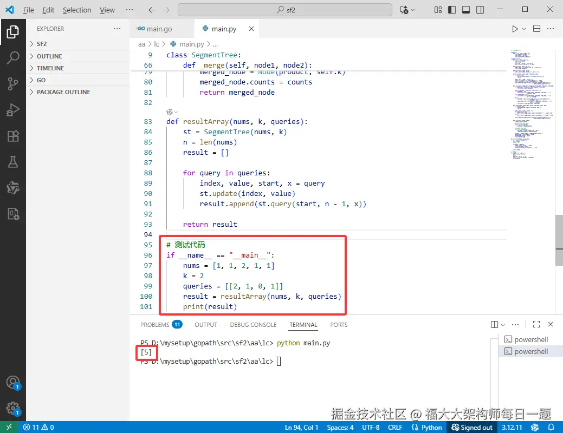Image resolution: width=563 pixels, height=433 pixels.
Task: Change indentation via Spaces: 4
Action: tap(340, 427)
